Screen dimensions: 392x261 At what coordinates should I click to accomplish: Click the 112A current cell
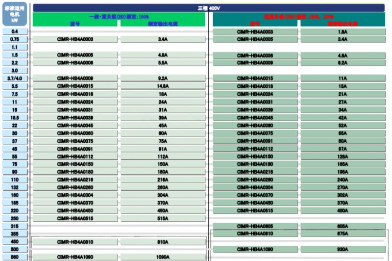point(163,157)
